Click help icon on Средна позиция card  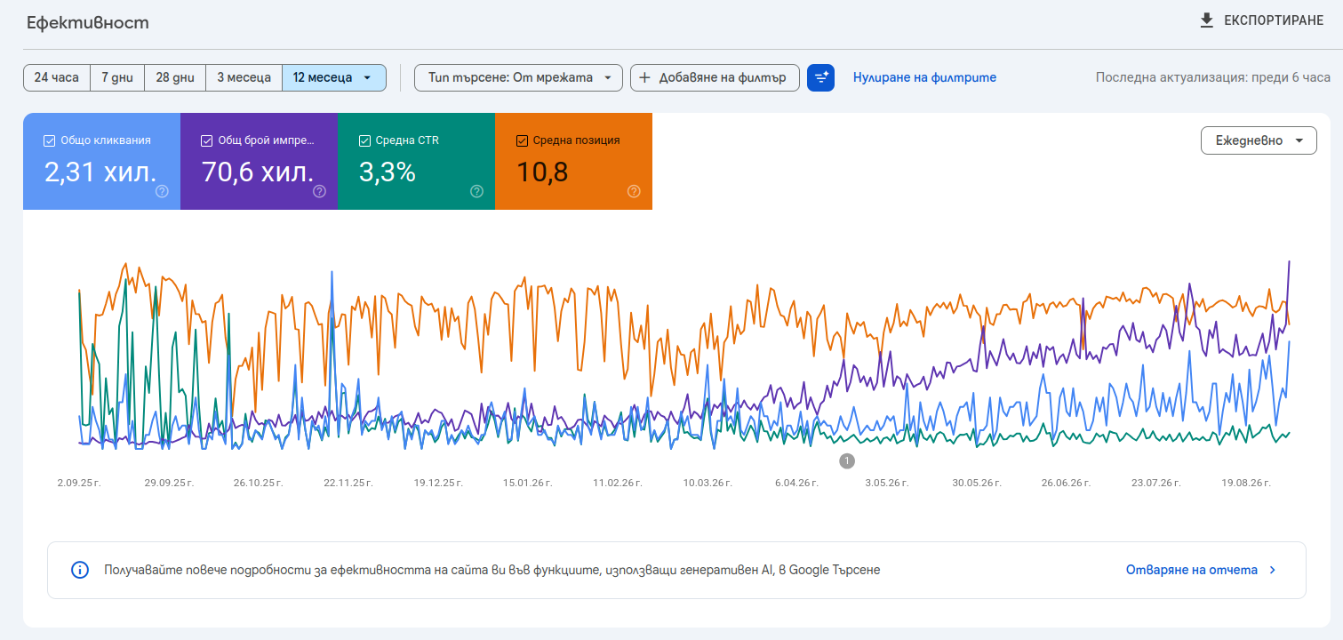(x=634, y=191)
